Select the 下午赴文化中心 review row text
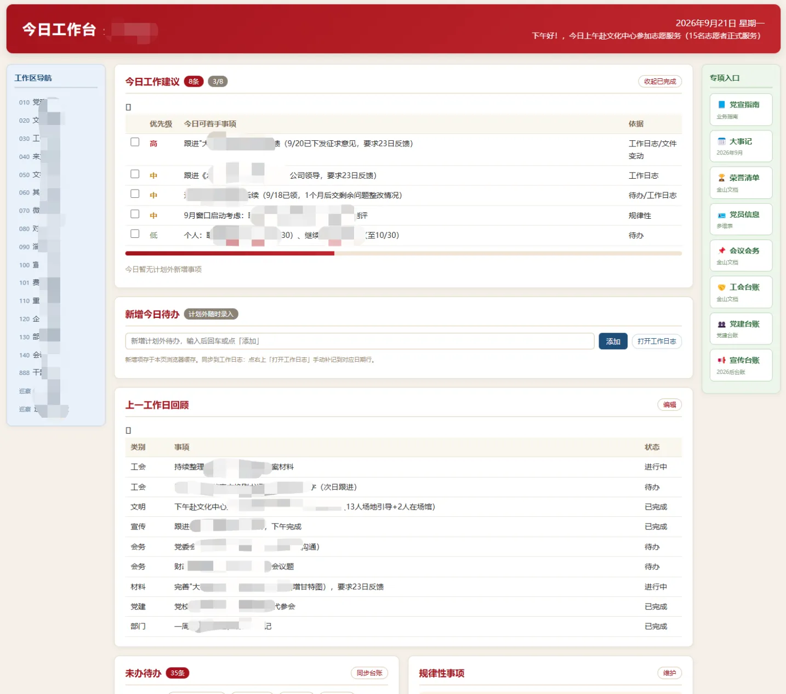The image size is (786, 694). (x=304, y=507)
